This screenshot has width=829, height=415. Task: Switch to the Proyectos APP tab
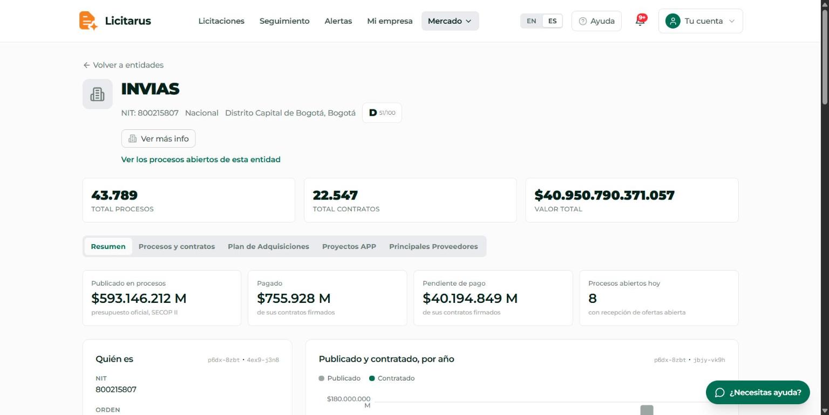[x=349, y=246]
